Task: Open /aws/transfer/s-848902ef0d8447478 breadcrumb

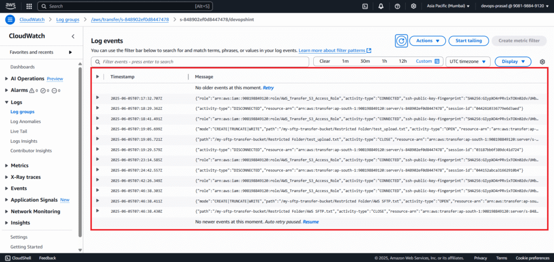Action: (x=130, y=19)
